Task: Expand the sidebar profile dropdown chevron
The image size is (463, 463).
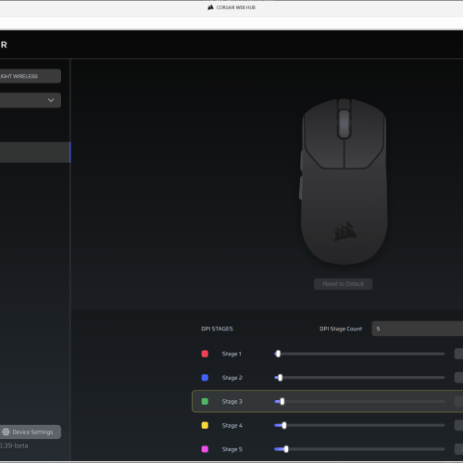Action: click(51, 100)
